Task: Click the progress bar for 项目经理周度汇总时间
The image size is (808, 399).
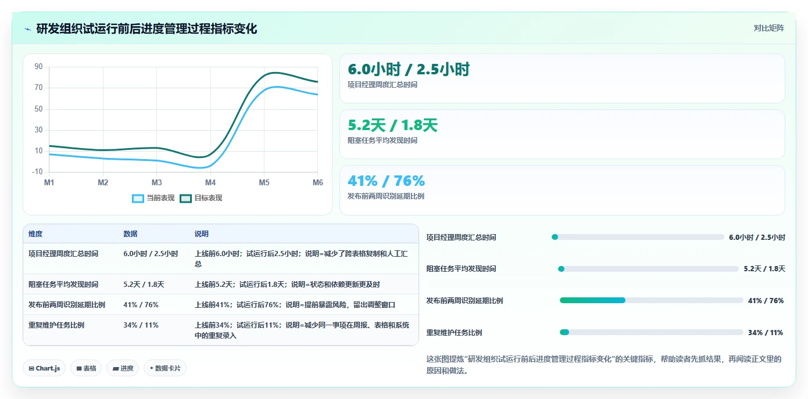Action: (x=638, y=237)
